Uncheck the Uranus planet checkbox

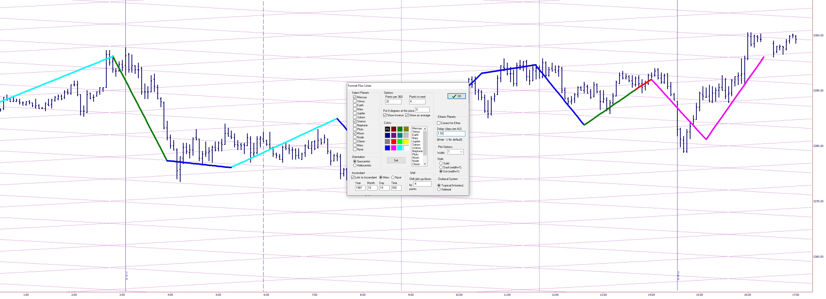point(355,121)
